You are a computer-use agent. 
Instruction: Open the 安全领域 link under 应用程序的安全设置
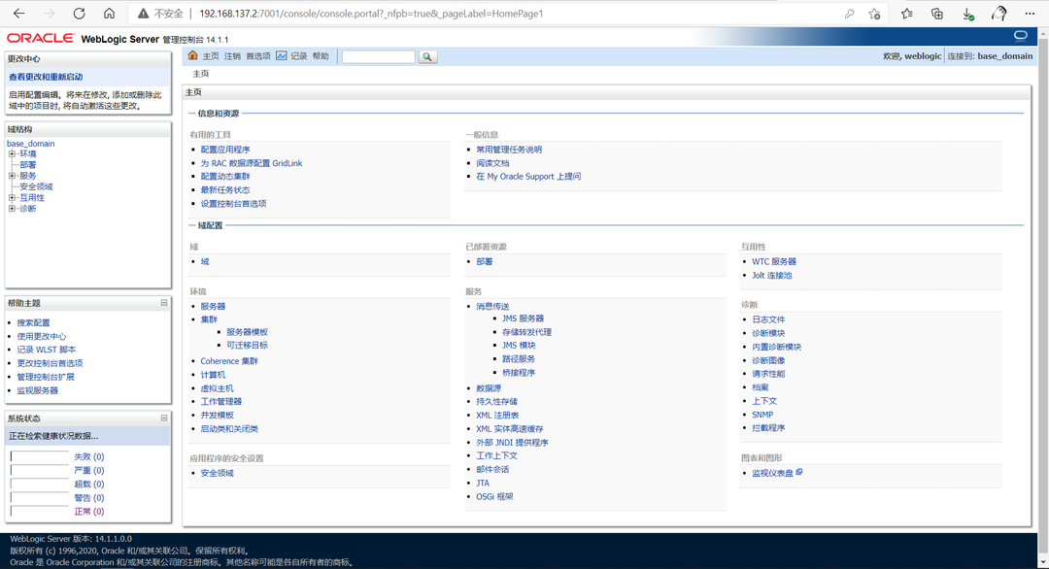point(218,474)
